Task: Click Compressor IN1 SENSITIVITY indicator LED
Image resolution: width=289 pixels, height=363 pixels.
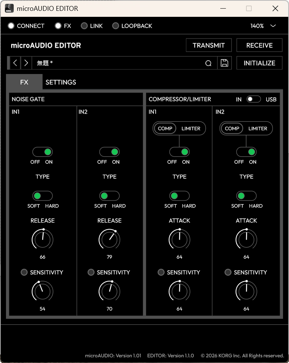Action: click(161, 272)
